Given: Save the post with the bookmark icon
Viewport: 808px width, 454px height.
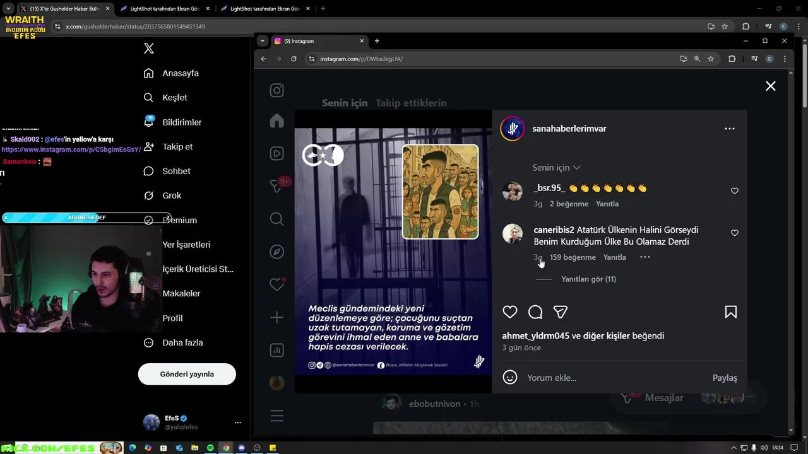Looking at the screenshot, I should tap(731, 312).
